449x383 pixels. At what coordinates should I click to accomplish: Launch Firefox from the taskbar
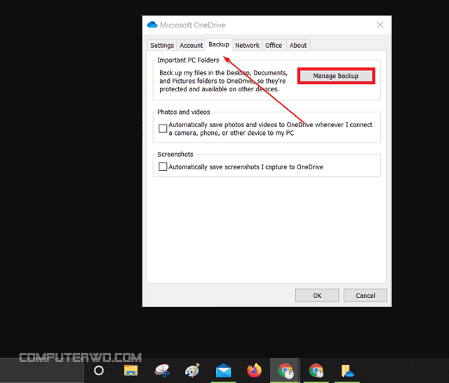point(254,370)
